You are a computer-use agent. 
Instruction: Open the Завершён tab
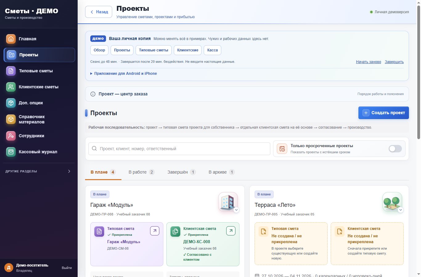[182, 172]
